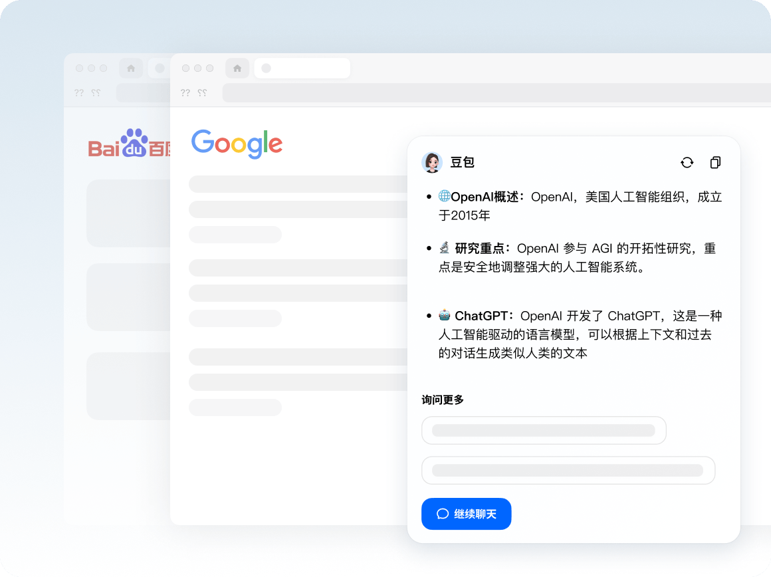Switch to the open tab in Google window
Viewport: 771px width, 577px height.
(x=302, y=68)
